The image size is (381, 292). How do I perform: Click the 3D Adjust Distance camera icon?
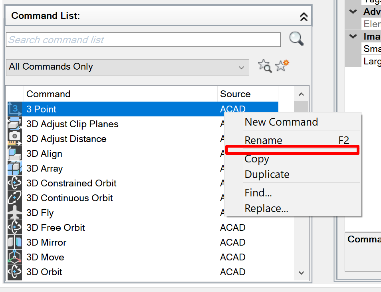pyautogui.click(x=15, y=139)
